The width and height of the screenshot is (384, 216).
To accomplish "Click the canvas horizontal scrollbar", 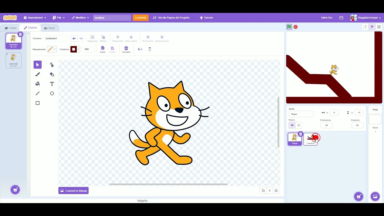I will [168, 184].
